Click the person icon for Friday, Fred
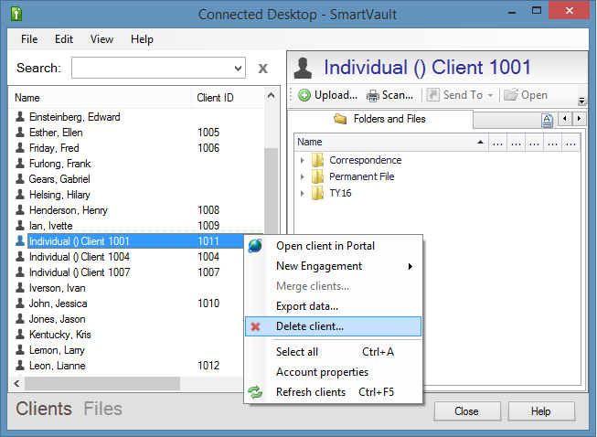Image resolution: width=597 pixels, height=437 pixels. coord(20,148)
